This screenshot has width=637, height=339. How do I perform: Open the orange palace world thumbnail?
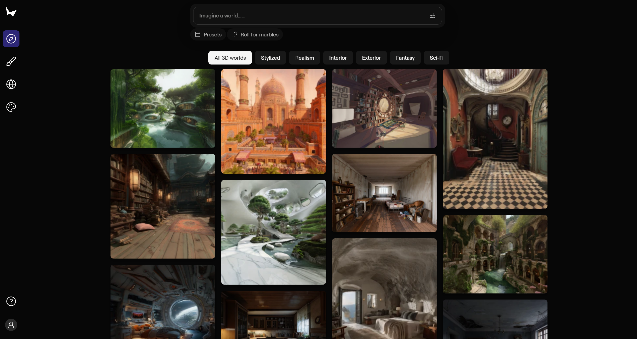(x=273, y=121)
